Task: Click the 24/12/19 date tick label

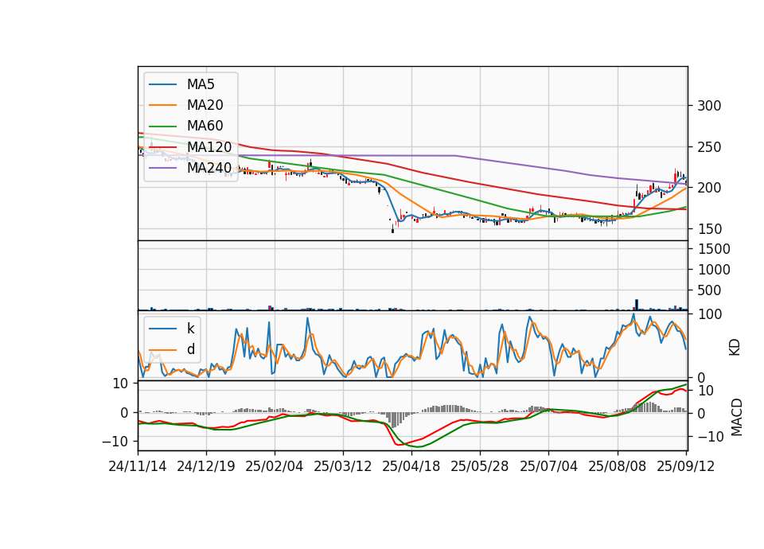Action: (x=206, y=466)
